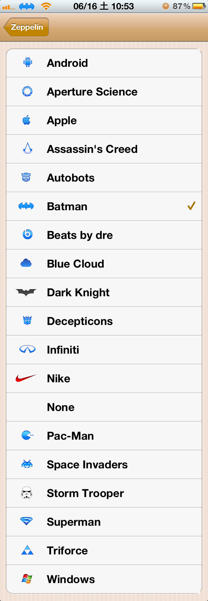The width and height of the screenshot is (208, 601).
Task: Choose the Storm Trooper helmet icon
Action: coord(27,493)
